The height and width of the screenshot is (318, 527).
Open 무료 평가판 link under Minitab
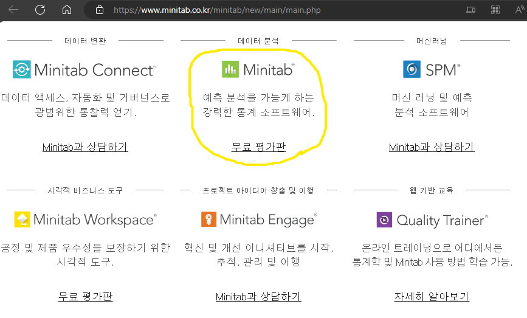pos(258,147)
